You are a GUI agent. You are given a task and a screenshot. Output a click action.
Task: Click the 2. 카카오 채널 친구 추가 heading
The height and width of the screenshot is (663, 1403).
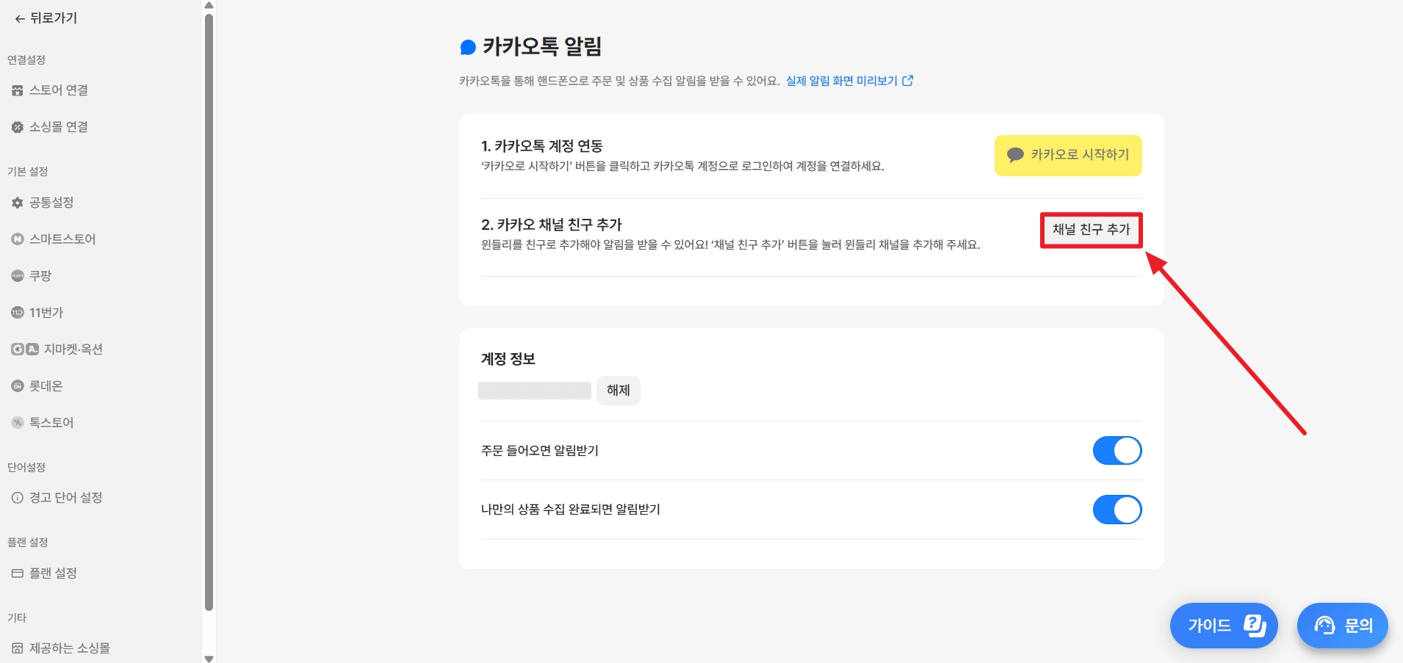tap(552, 225)
